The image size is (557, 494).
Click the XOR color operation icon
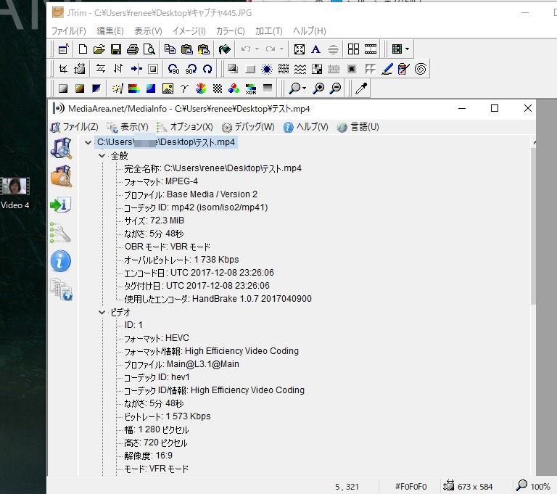tap(251, 88)
